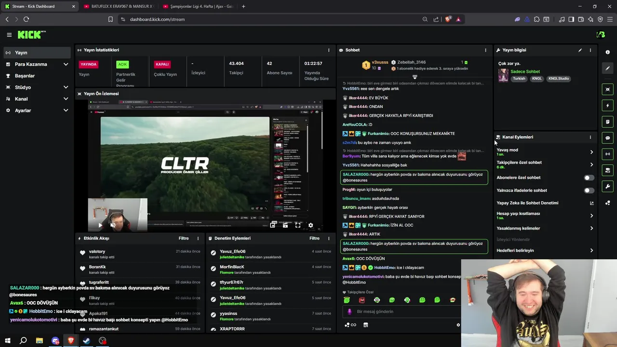Open the info icon in the right sidebar

(607, 52)
